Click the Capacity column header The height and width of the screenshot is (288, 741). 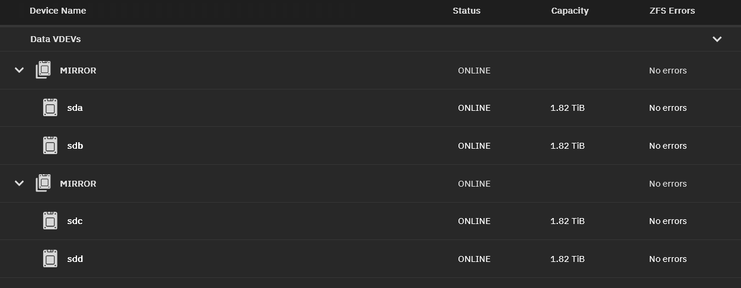570,11
